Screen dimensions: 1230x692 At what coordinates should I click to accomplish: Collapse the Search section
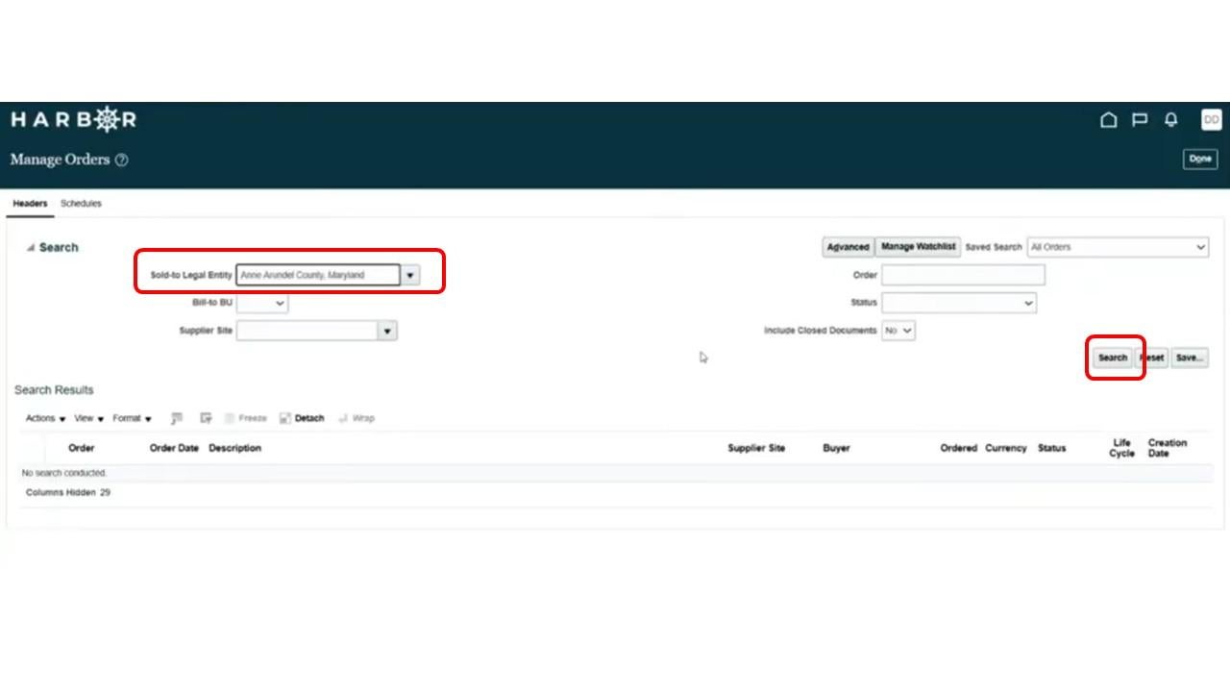click(x=31, y=248)
